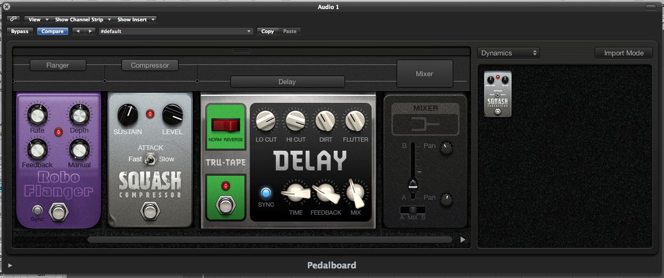Click the Paste button
The width and height of the screenshot is (664, 278).
[290, 31]
